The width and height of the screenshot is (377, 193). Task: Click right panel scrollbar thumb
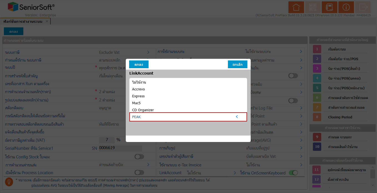[x=373, y=174]
